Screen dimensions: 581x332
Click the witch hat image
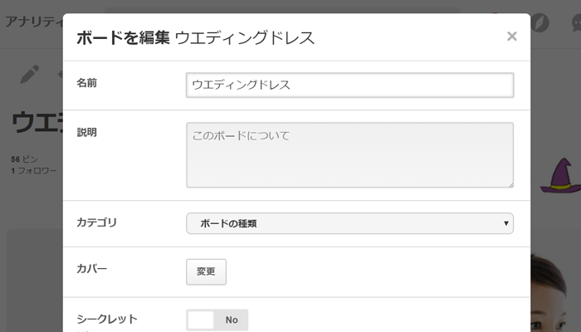[x=560, y=176]
